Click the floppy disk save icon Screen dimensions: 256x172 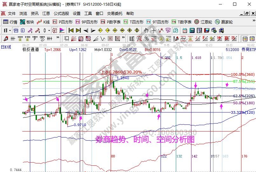point(207,30)
